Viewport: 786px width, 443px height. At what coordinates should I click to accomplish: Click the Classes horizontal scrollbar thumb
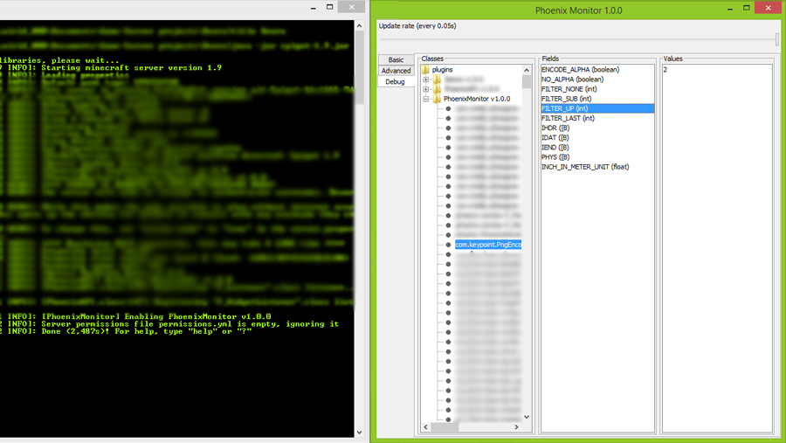(x=445, y=427)
